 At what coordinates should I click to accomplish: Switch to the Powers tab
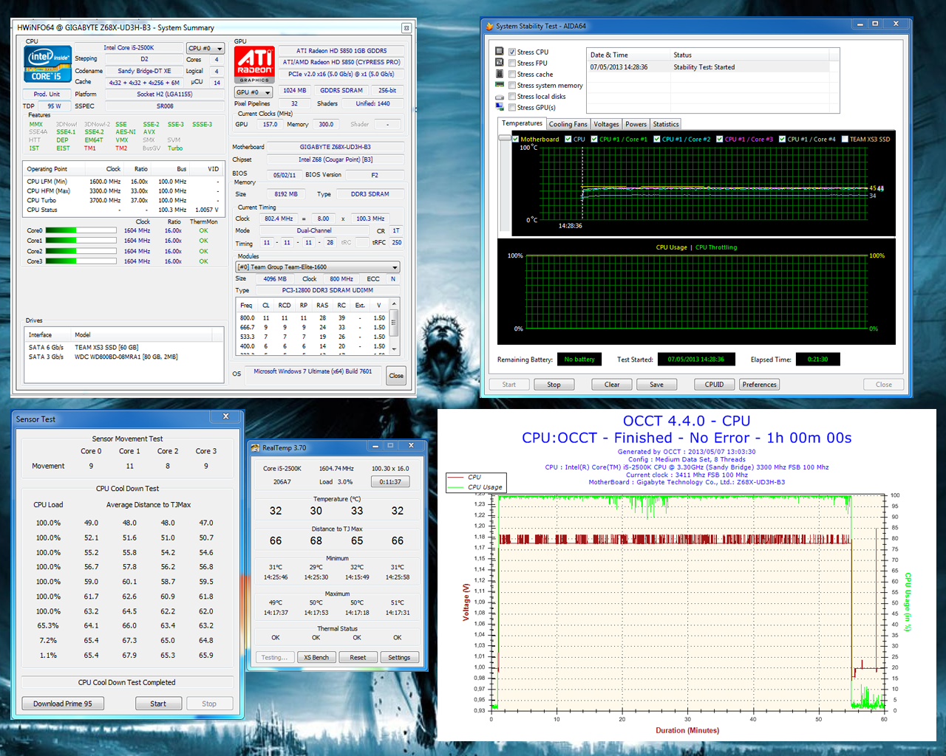coord(636,124)
